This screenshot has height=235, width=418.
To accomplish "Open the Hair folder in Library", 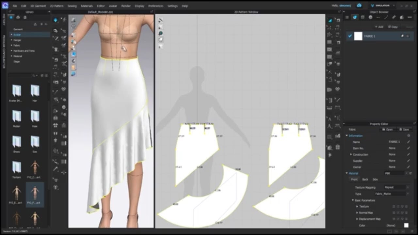I will (x=35, y=93).
